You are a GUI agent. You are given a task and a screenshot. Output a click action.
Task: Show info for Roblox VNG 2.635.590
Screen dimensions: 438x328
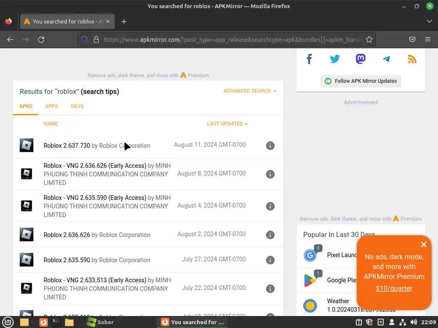[x=270, y=206]
